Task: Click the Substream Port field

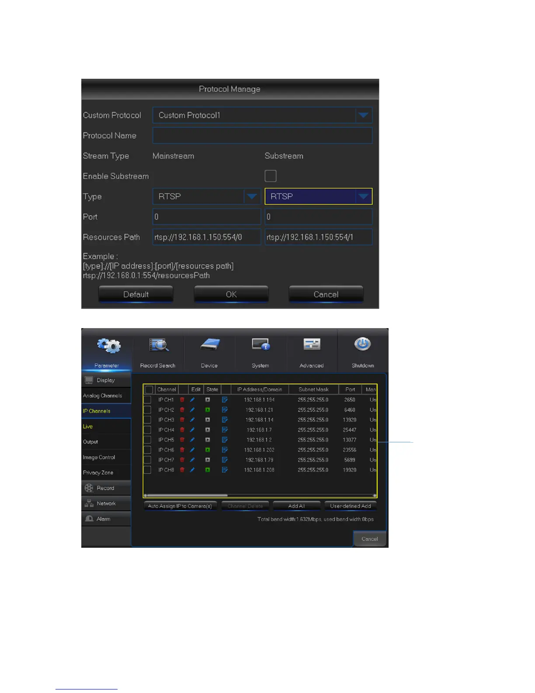Action: click(x=319, y=217)
